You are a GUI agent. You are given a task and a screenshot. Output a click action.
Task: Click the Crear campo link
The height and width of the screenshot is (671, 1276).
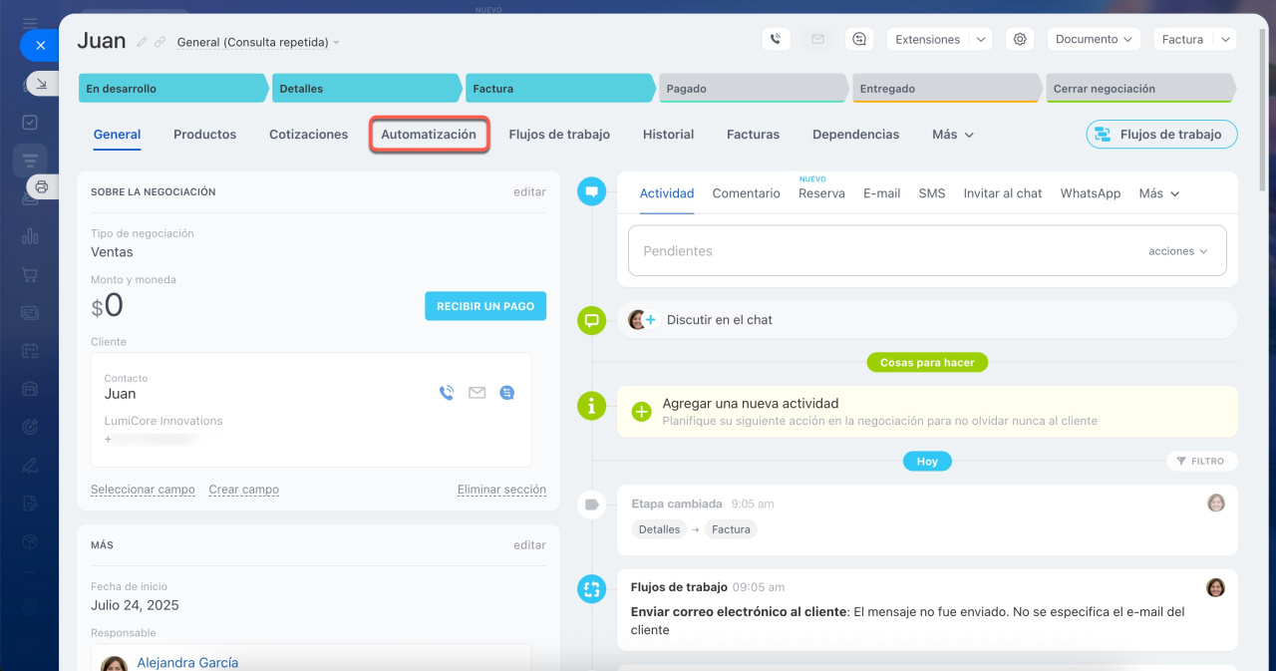pyautogui.click(x=243, y=490)
